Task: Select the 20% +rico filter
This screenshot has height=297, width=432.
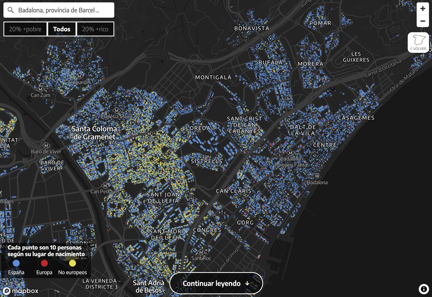Action: pyautogui.click(x=95, y=29)
